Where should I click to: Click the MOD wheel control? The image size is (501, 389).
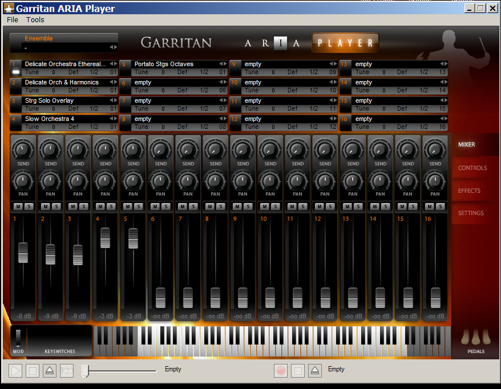click(18, 338)
